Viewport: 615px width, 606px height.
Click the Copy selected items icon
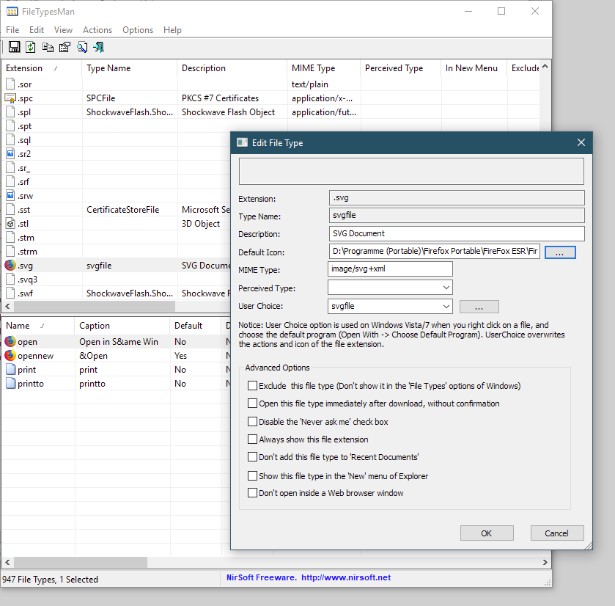(x=48, y=48)
